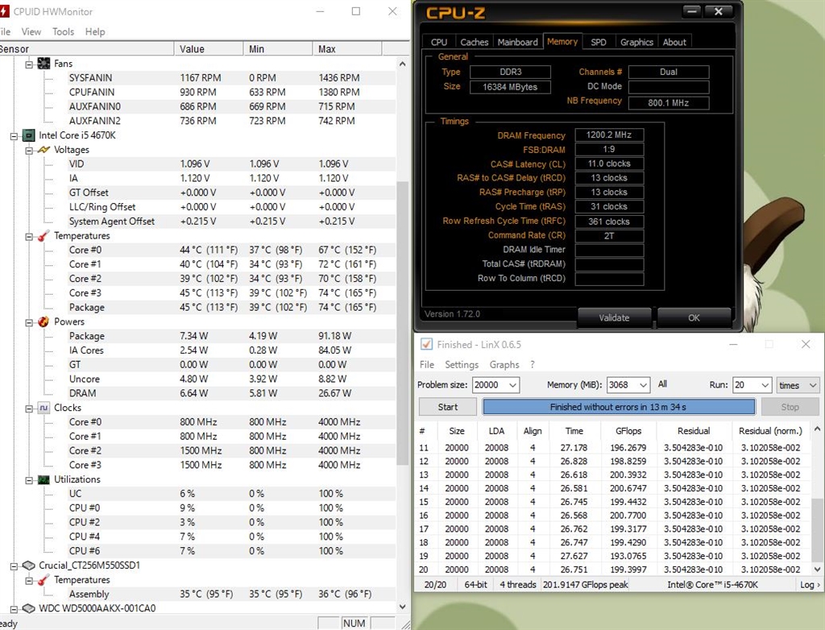Minimize the CPU-Z window
Image resolution: width=825 pixels, height=630 pixels.
692,11
